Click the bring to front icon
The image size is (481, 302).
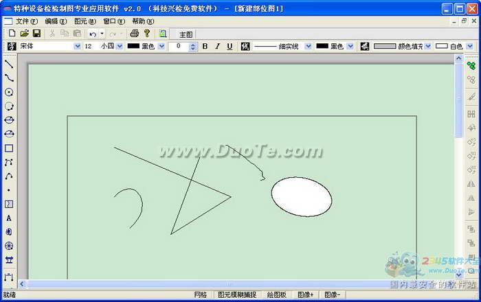(x=471, y=229)
